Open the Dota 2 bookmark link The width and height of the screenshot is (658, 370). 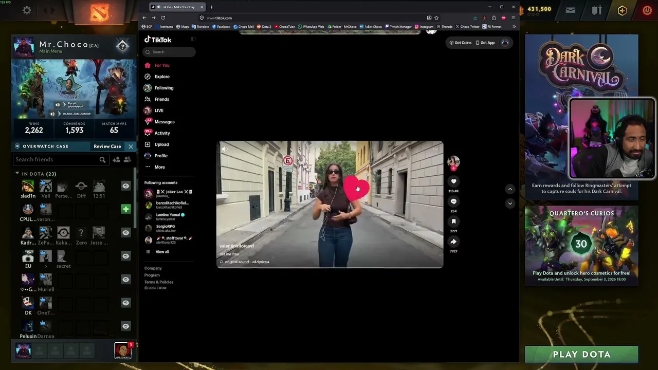click(264, 27)
